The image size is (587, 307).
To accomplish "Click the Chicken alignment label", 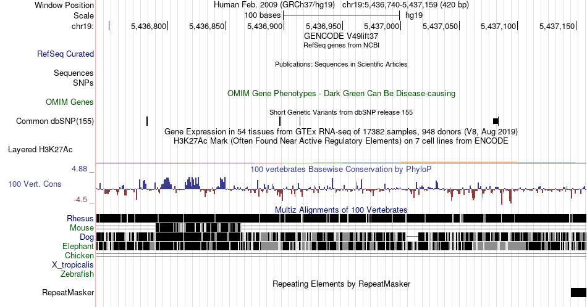I will point(79,255).
